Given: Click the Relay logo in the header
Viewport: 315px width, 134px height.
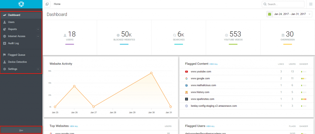Looking at the screenshot, I should (x=21, y=4).
